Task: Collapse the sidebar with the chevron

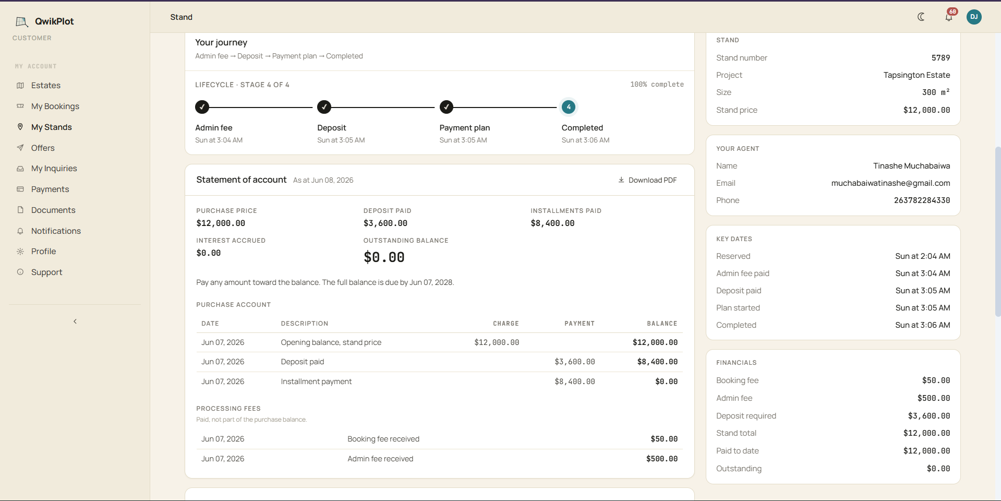Action: click(75, 321)
